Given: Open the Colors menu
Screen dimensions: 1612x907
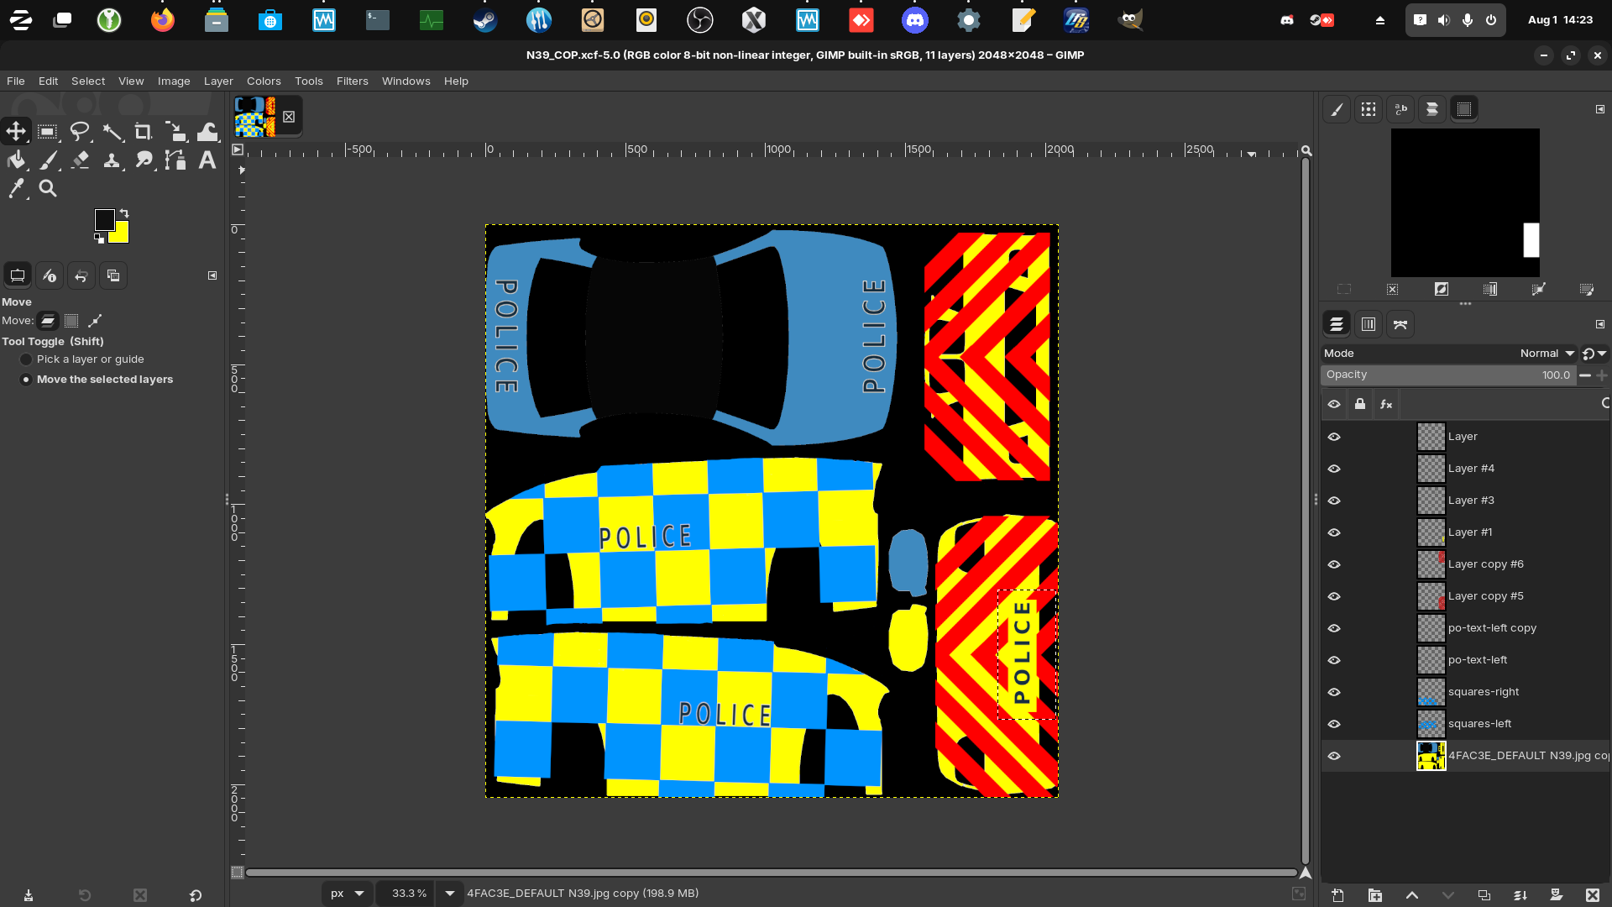Looking at the screenshot, I should [x=264, y=81].
